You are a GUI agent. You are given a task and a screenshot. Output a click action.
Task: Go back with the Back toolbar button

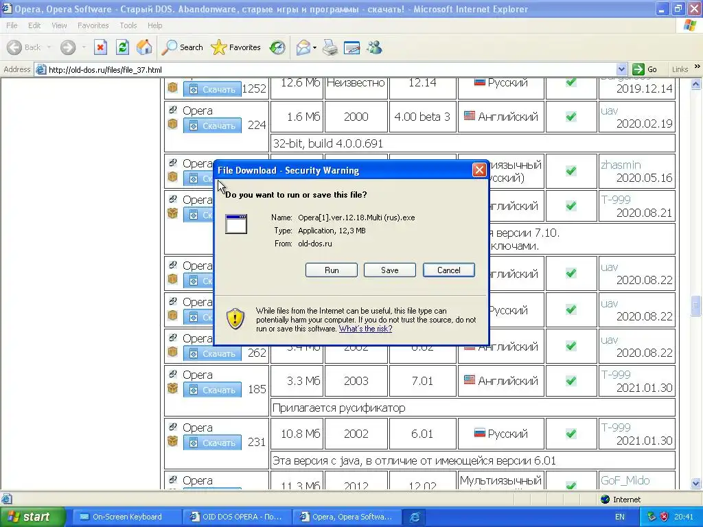pos(24,47)
